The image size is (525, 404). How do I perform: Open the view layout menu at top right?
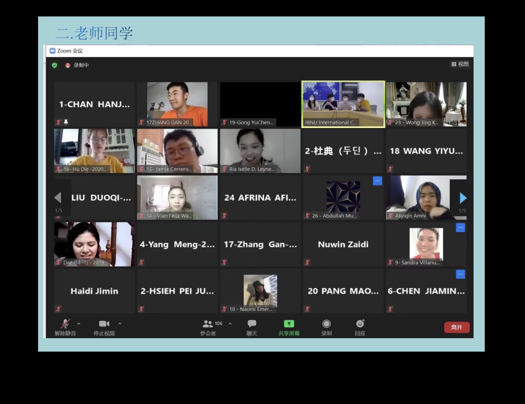click(x=460, y=64)
